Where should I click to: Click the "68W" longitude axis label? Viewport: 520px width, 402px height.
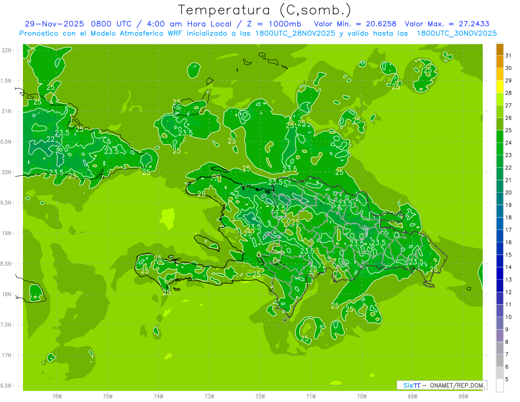click(463, 396)
